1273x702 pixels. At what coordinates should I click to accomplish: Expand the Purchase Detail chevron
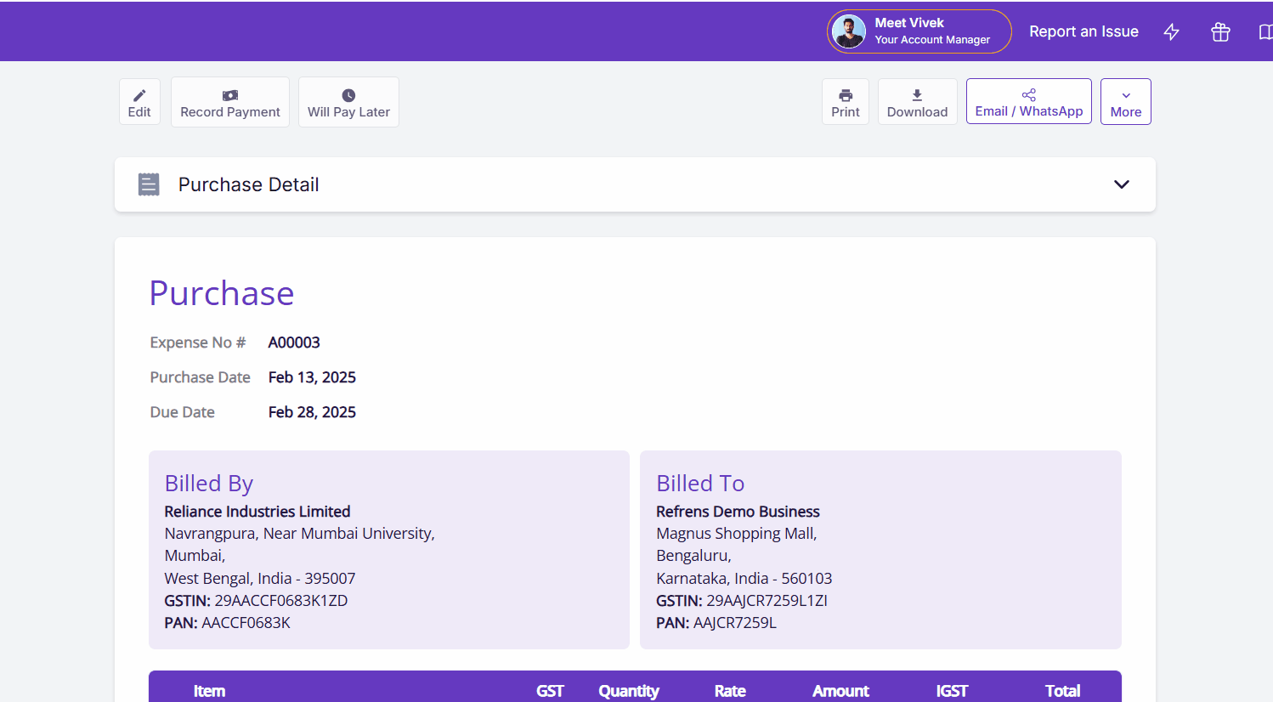click(1122, 184)
